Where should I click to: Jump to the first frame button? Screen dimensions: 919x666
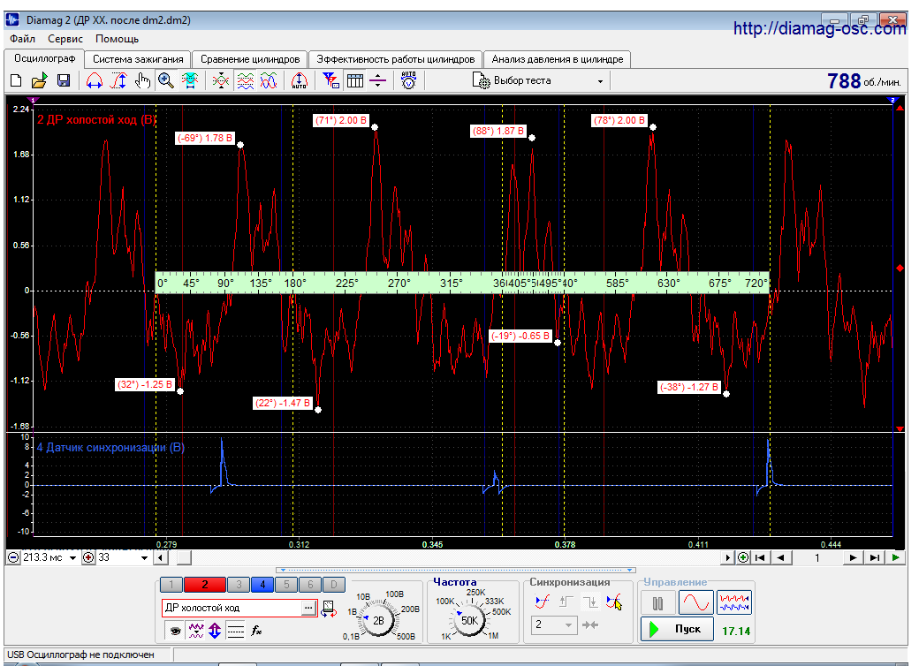[760, 557]
